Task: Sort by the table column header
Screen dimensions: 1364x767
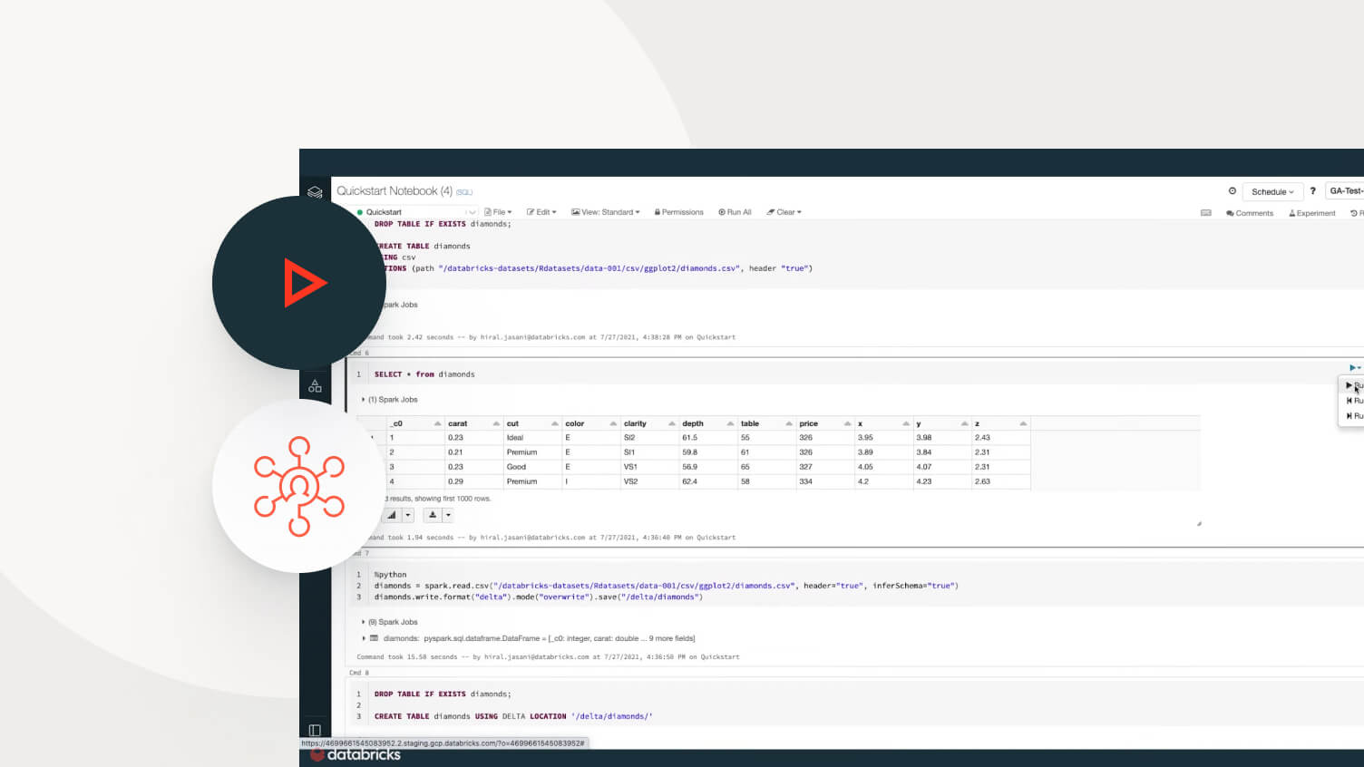Action: pos(766,423)
